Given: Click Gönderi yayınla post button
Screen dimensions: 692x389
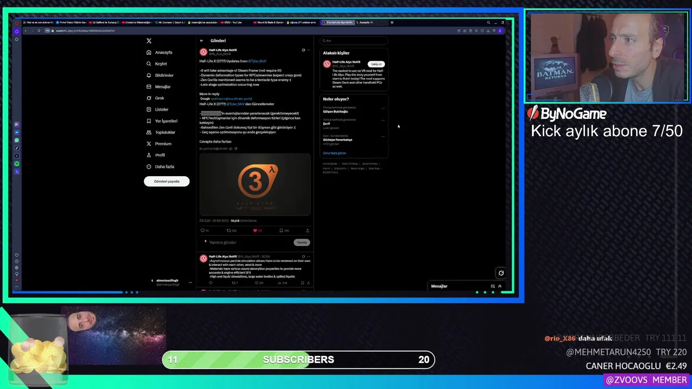Looking at the screenshot, I should (x=167, y=182).
